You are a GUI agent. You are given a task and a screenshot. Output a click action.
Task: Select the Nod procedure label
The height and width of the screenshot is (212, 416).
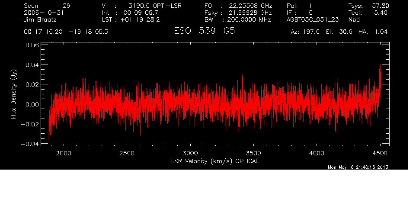click(354, 19)
